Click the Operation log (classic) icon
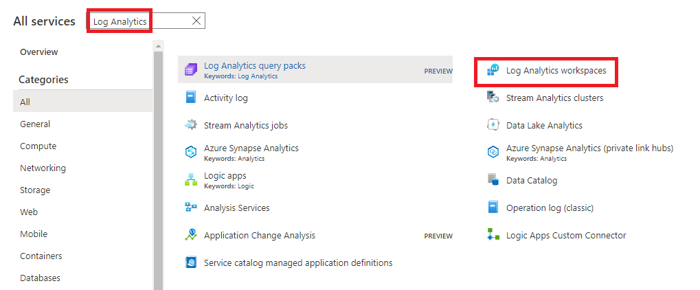 click(493, 208)
